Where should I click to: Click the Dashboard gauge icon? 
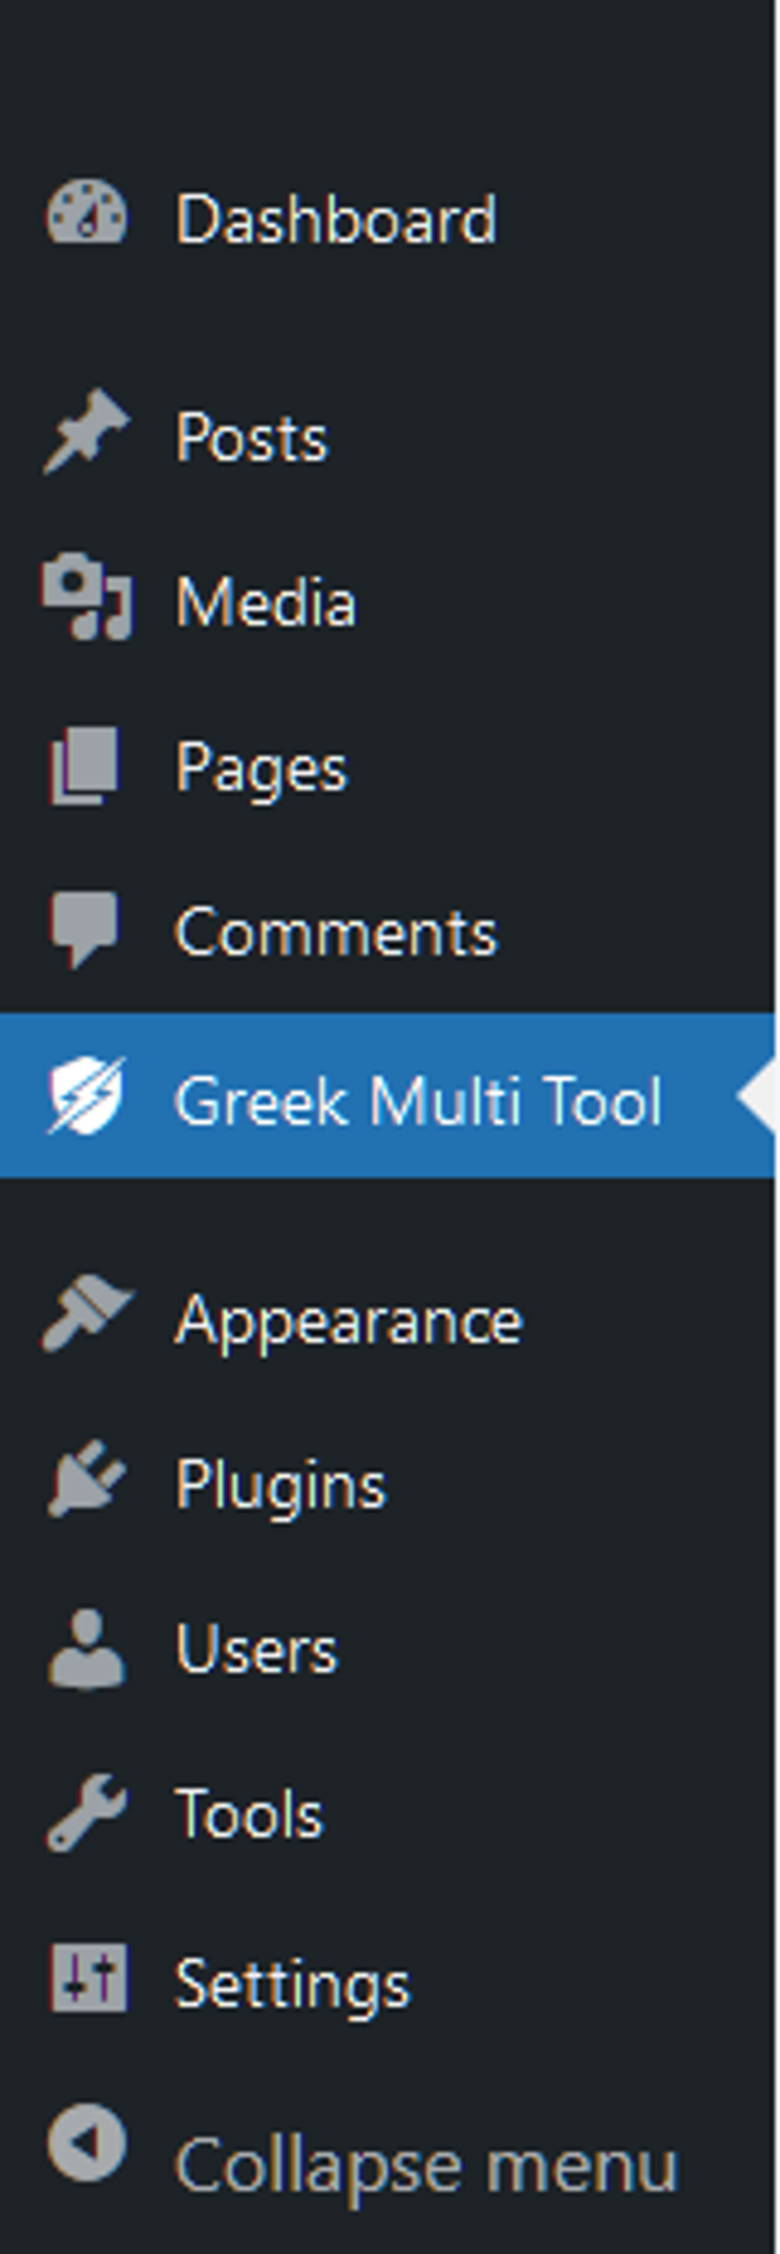coord(86,213)
